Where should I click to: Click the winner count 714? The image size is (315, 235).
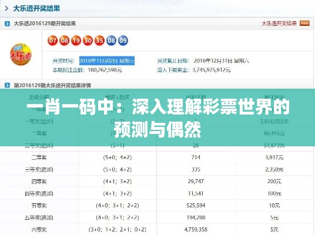click(196, 157)
